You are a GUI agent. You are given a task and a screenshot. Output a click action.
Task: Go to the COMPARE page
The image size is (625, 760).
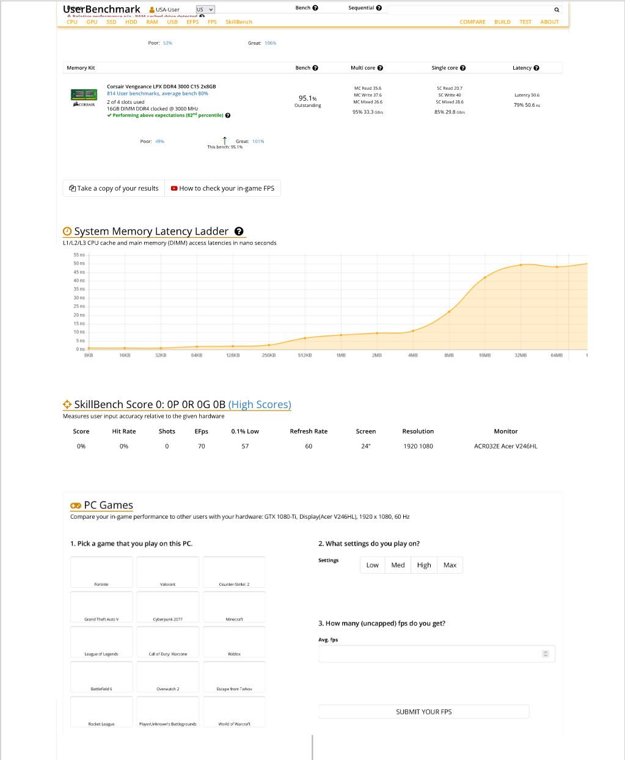(x=472, y=22)
